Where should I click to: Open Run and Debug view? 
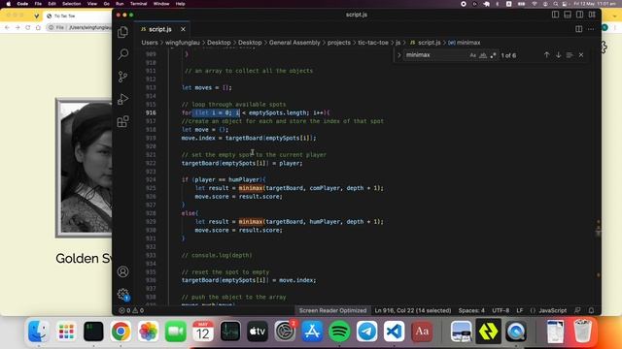tap(123, 99)
